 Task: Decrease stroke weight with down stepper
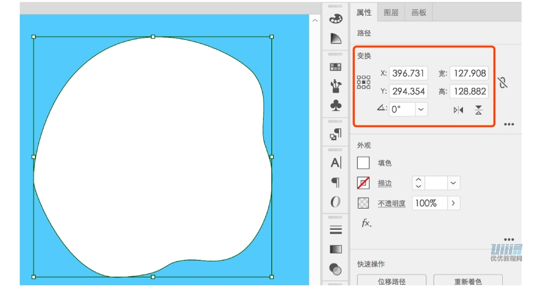tap(418, 186)
